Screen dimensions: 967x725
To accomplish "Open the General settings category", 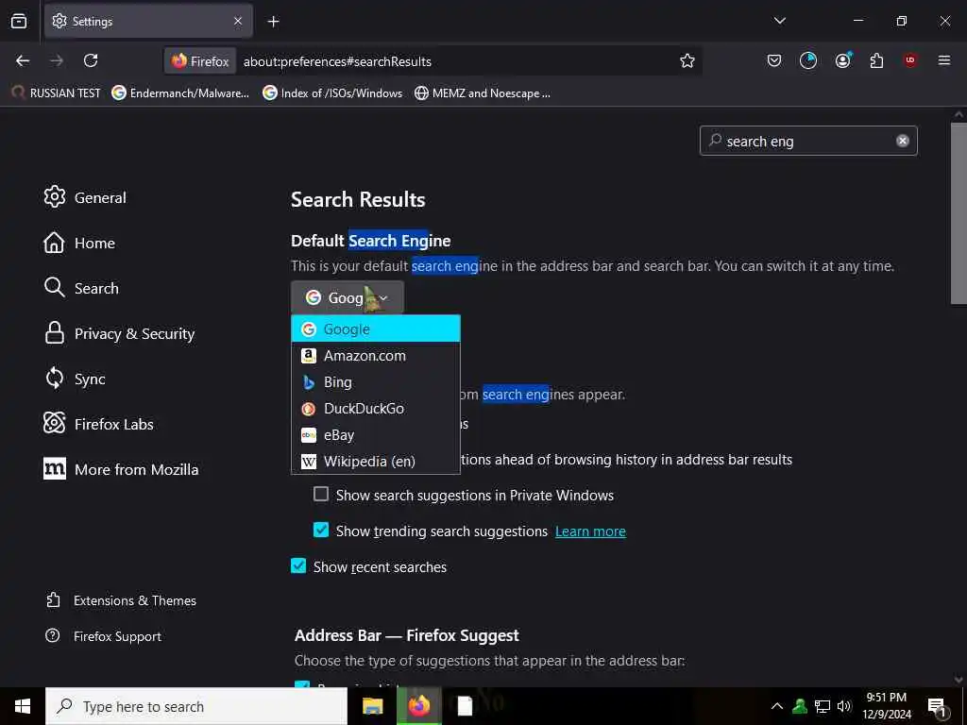I will [x=85, y=197].
